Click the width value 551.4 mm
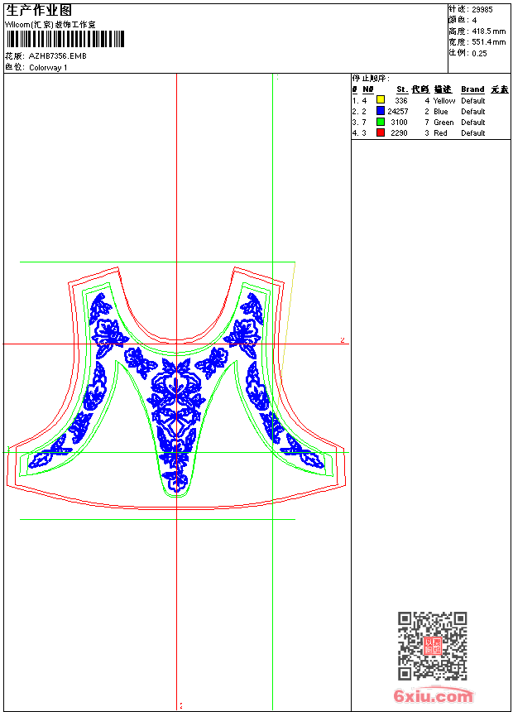 pos(488,42)
